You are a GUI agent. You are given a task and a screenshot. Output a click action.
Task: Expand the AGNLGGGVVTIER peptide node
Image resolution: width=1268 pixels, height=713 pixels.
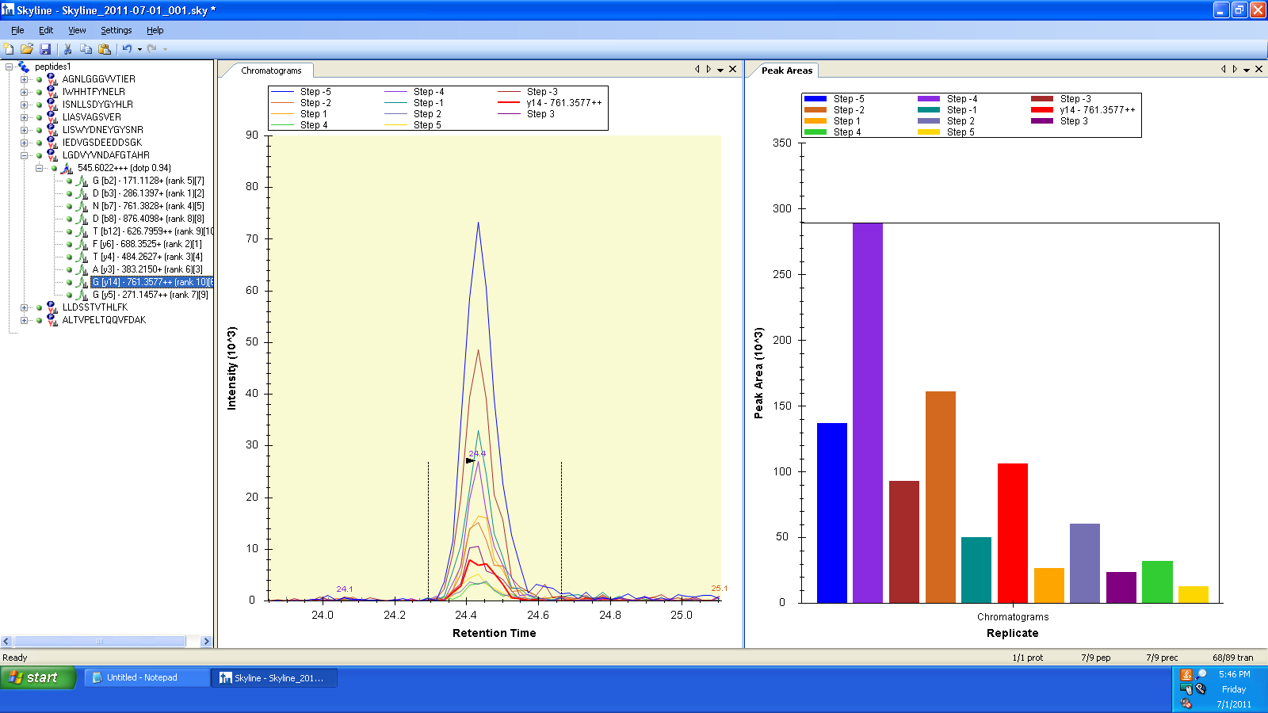pyautogui.click(x=24, y=79)
